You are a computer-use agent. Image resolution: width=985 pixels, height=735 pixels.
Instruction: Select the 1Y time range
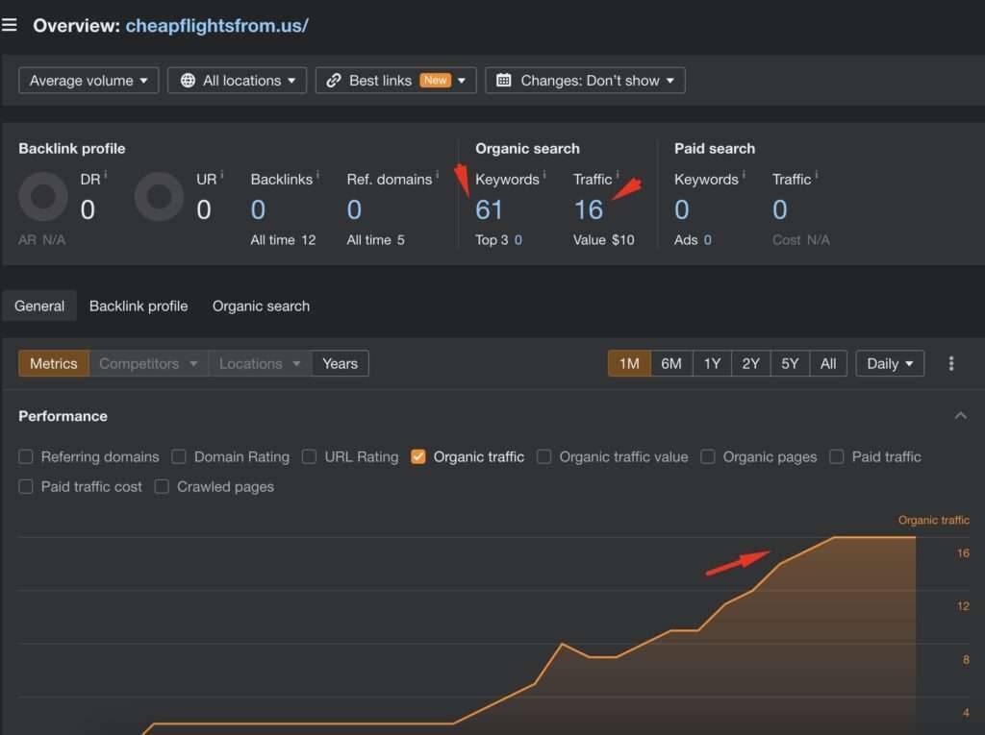click(x=712, y=363)
